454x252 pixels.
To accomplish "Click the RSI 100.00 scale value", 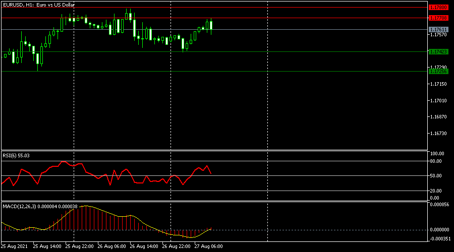I will pos(437,154).
